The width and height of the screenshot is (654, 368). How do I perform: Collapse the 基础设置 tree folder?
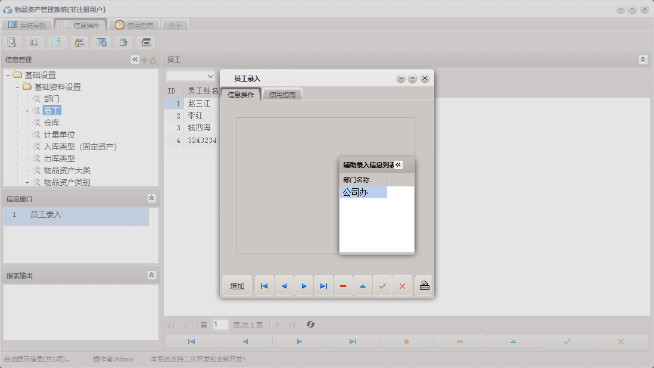point(8,75)
